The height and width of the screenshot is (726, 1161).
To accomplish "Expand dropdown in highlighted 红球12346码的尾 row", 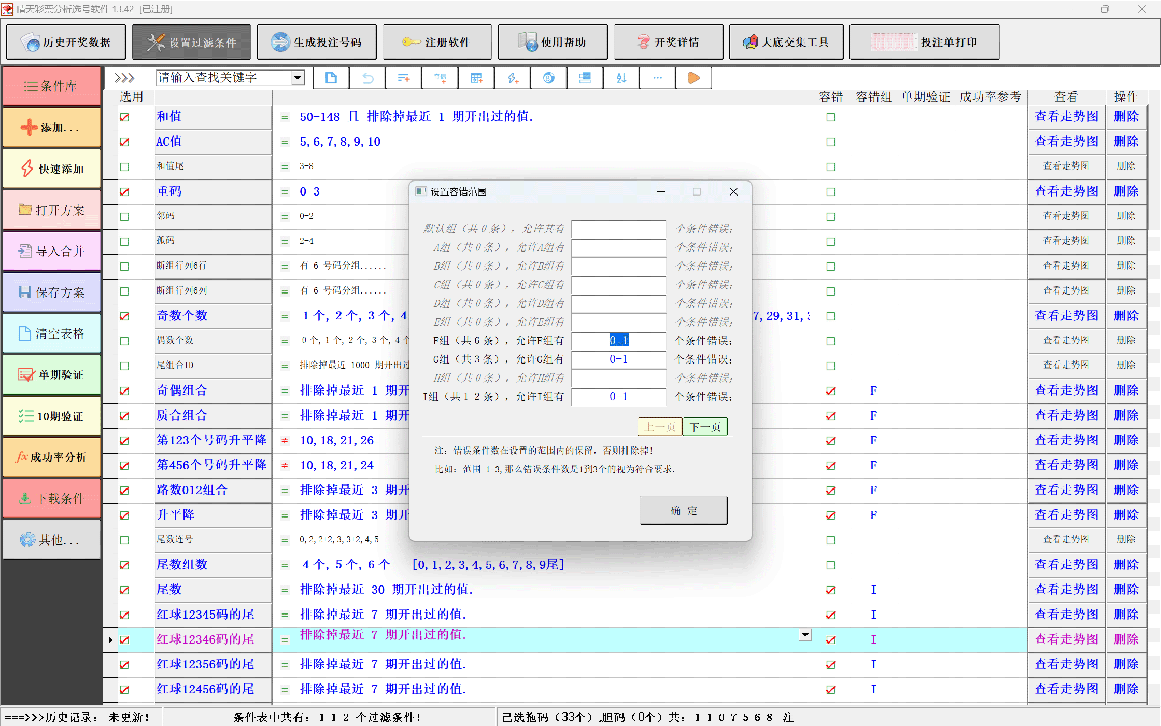I will [x=805, y=635].
